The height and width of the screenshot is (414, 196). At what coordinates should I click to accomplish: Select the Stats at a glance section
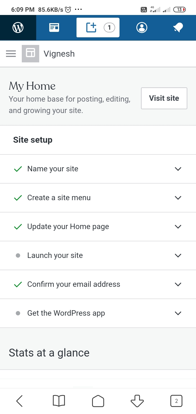[49, 352]
